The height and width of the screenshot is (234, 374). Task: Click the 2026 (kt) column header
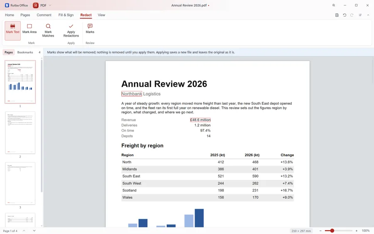tap(252, 155)
